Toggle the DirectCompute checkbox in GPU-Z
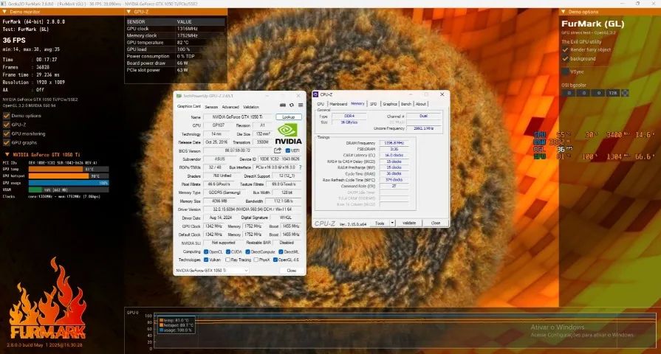 (x=248, y=251)
